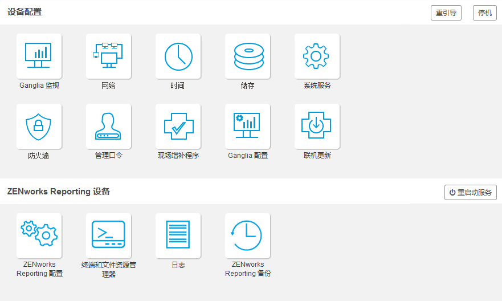Open 系统服务 gear icon
Screen dimensions: 502x301
tap(317, 56)
